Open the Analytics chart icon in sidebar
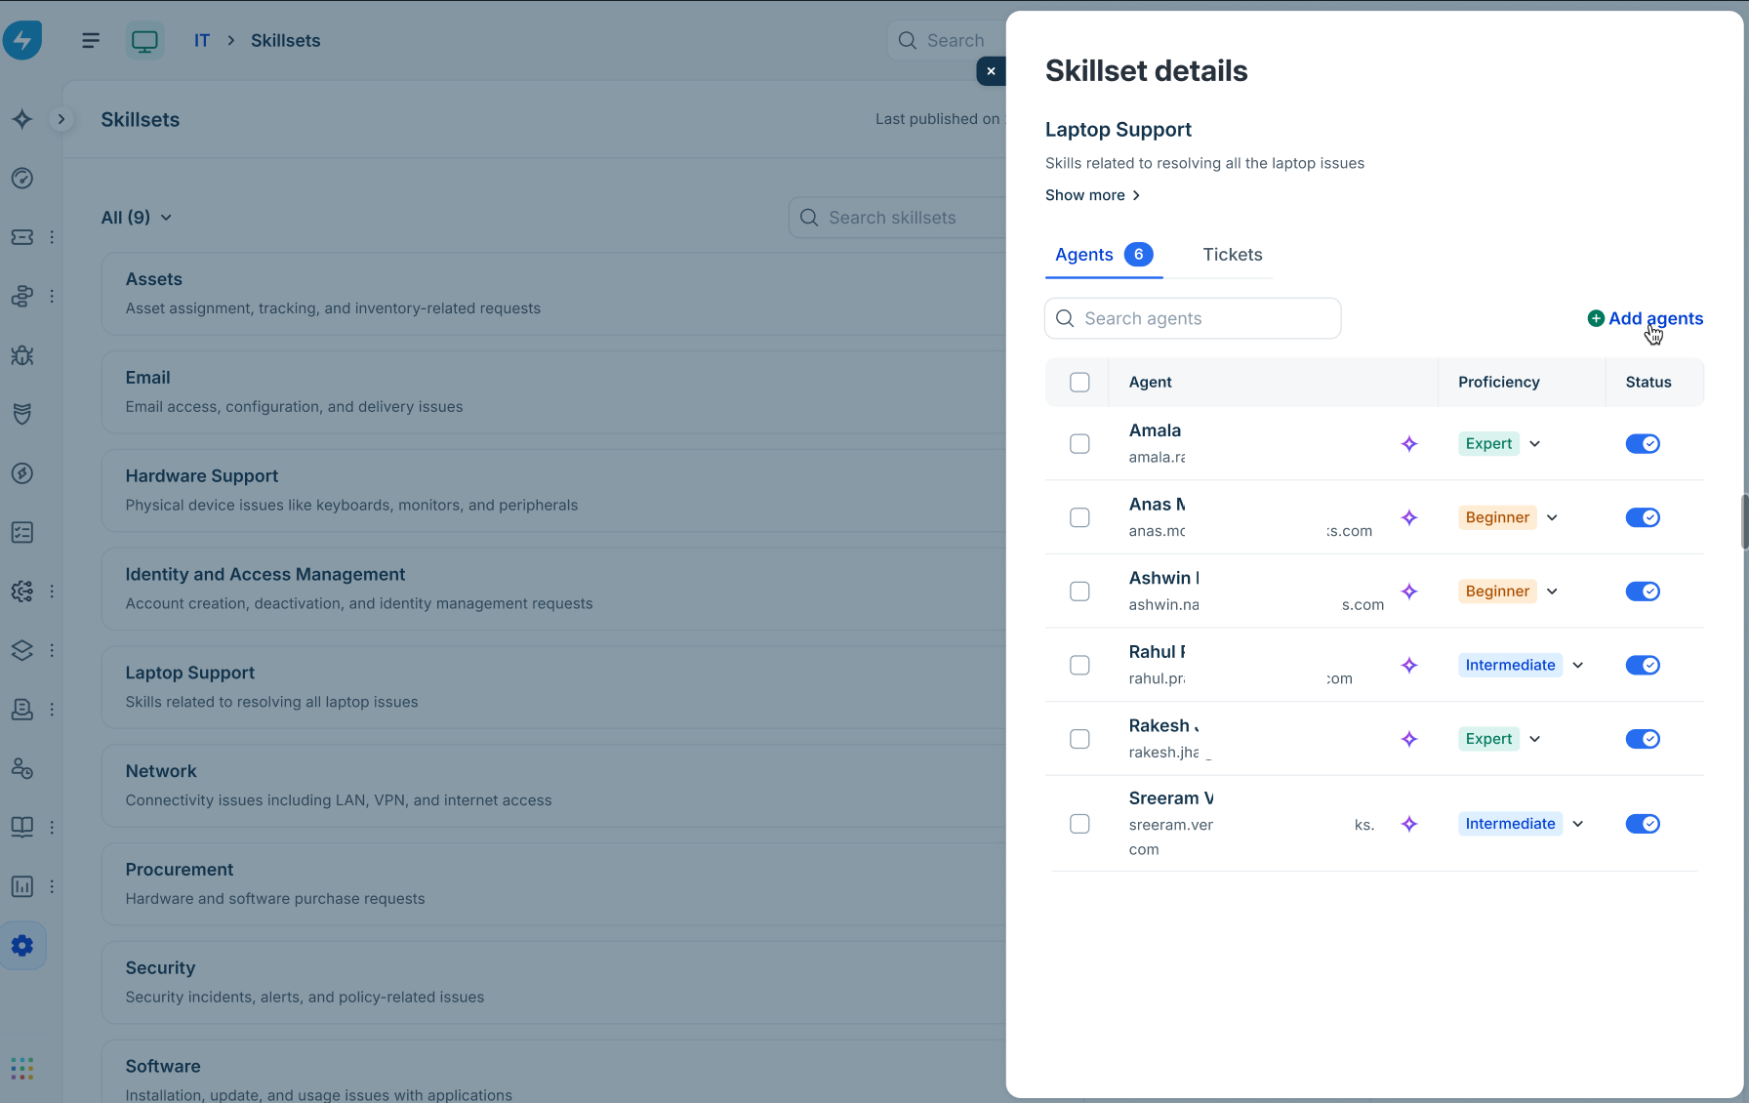The width and height of the screenshot is (1749, 1103). [22, 886]
